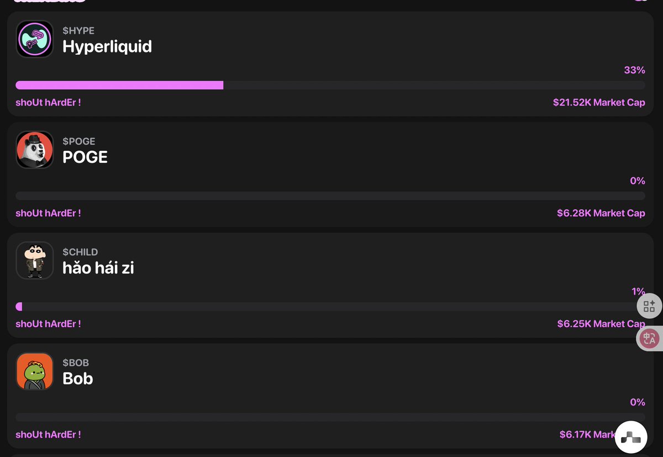
Task: Click the POGE panda avatar icon
Action: pos(34,150)
